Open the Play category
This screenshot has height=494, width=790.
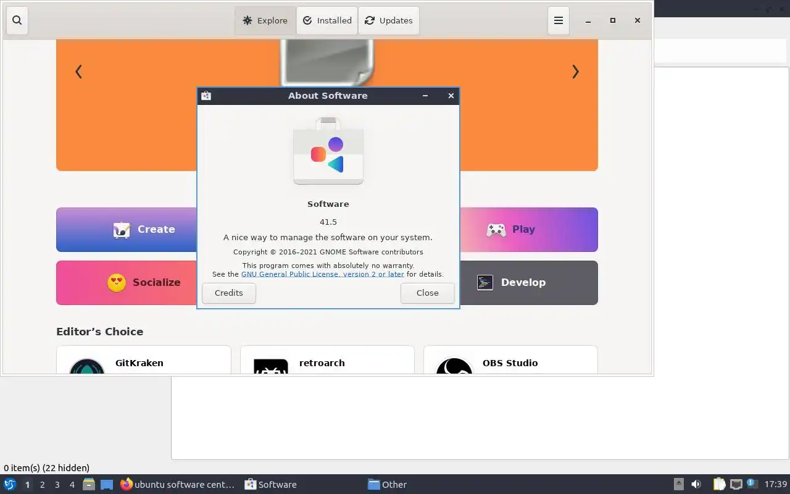[x=528, y=230]
